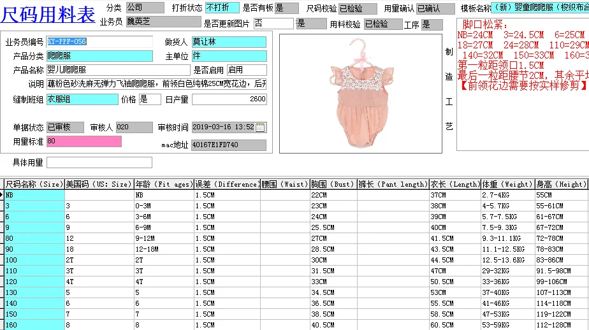Open the 打折状态 field 不打折
Viewport: 589px width, 330px height.
tap(222, 8)
